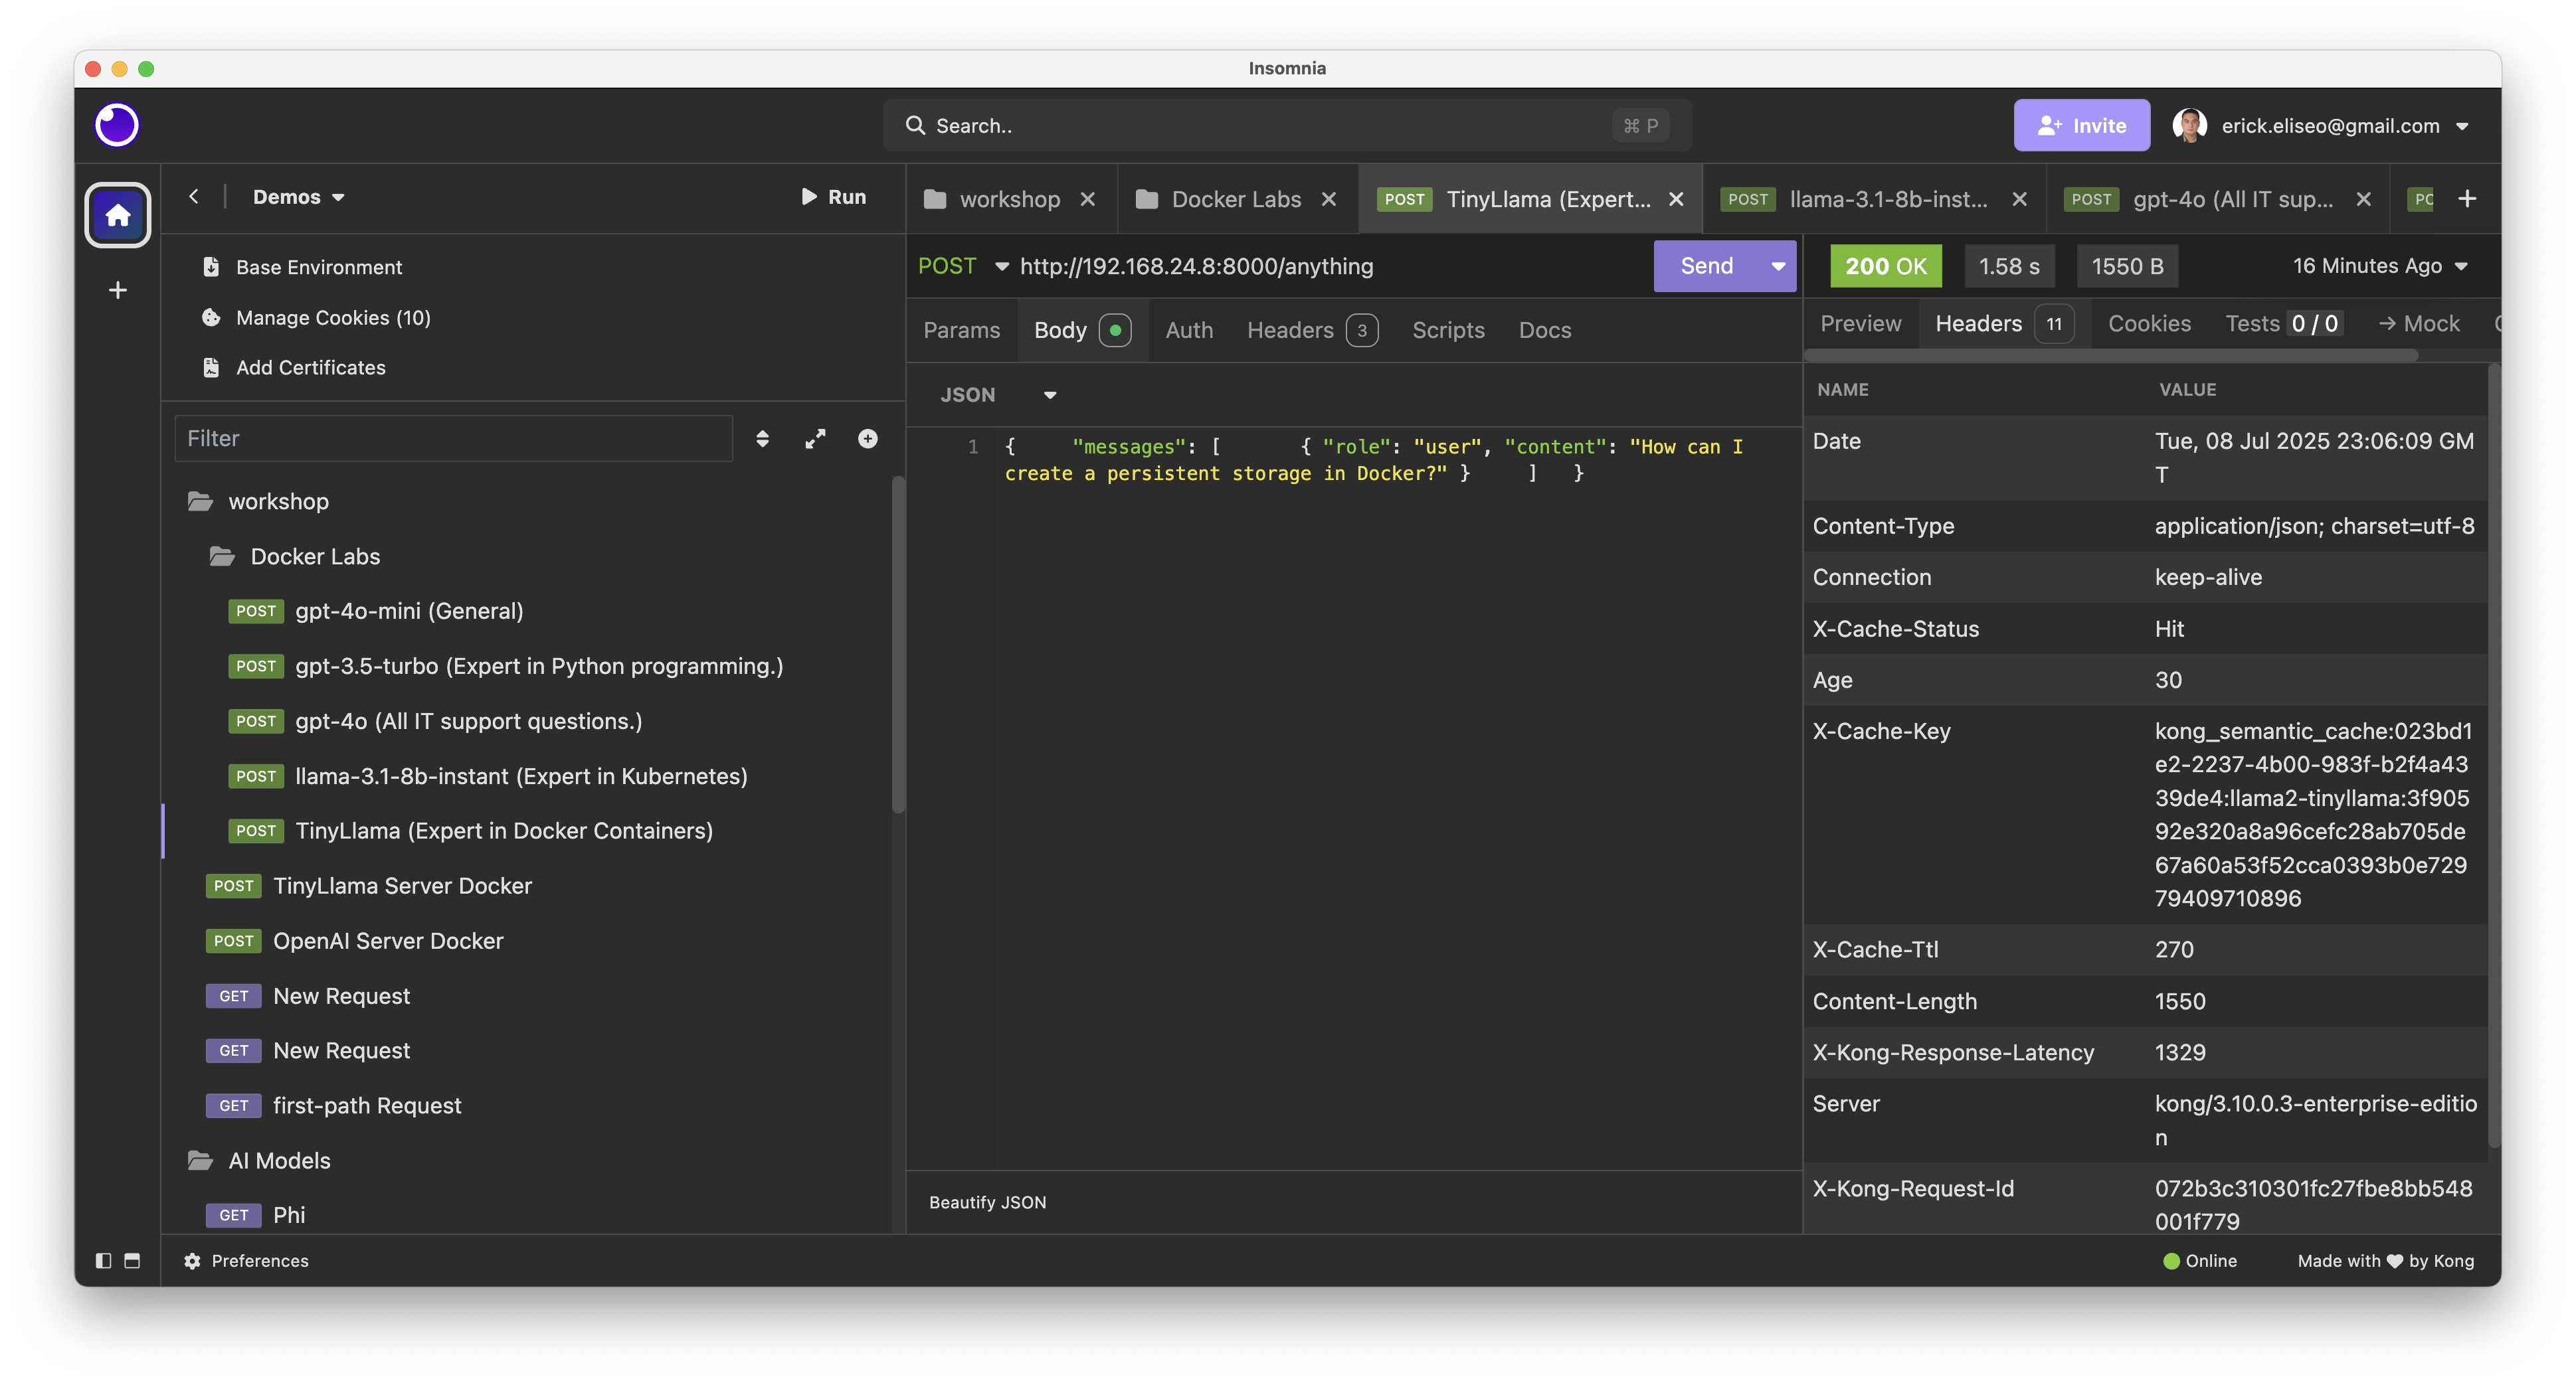
Task: Click the expand-all arrows icon beside Filter
Action: click(x=815, y=439)
